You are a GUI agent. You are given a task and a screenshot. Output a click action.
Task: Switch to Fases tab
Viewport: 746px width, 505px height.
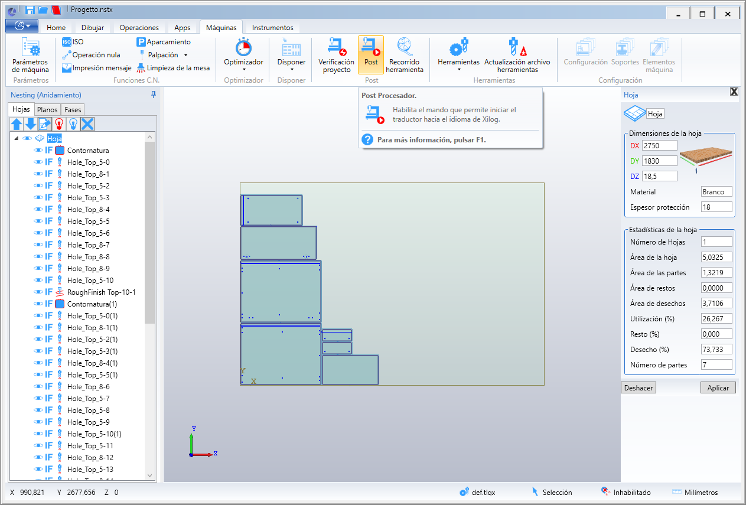click(73, 110)
